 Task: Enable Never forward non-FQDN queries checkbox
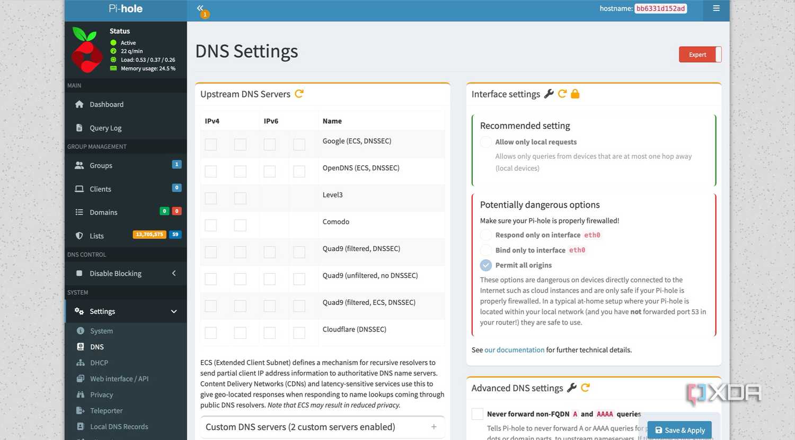click(478, 414)
